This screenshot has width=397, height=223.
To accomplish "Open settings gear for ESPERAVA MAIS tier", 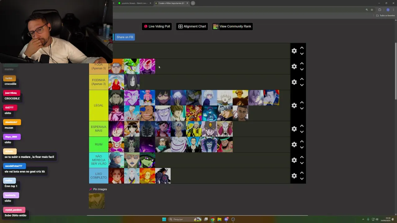I will click(294, 129).
